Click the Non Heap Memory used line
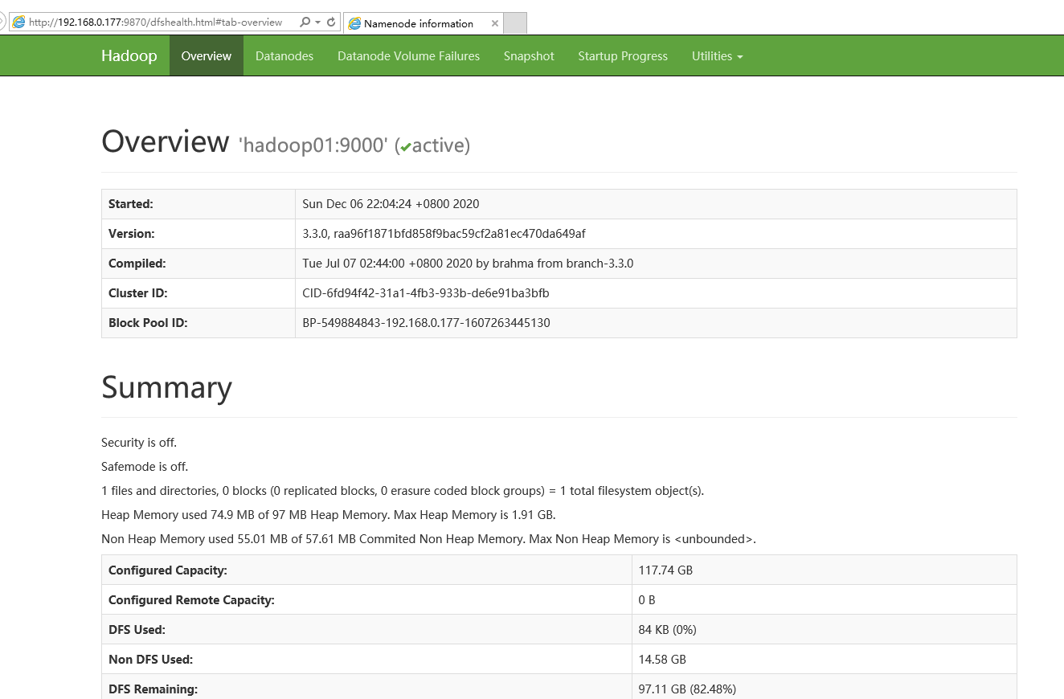This screenshot has height=699, width=1064. pos(428,539)
